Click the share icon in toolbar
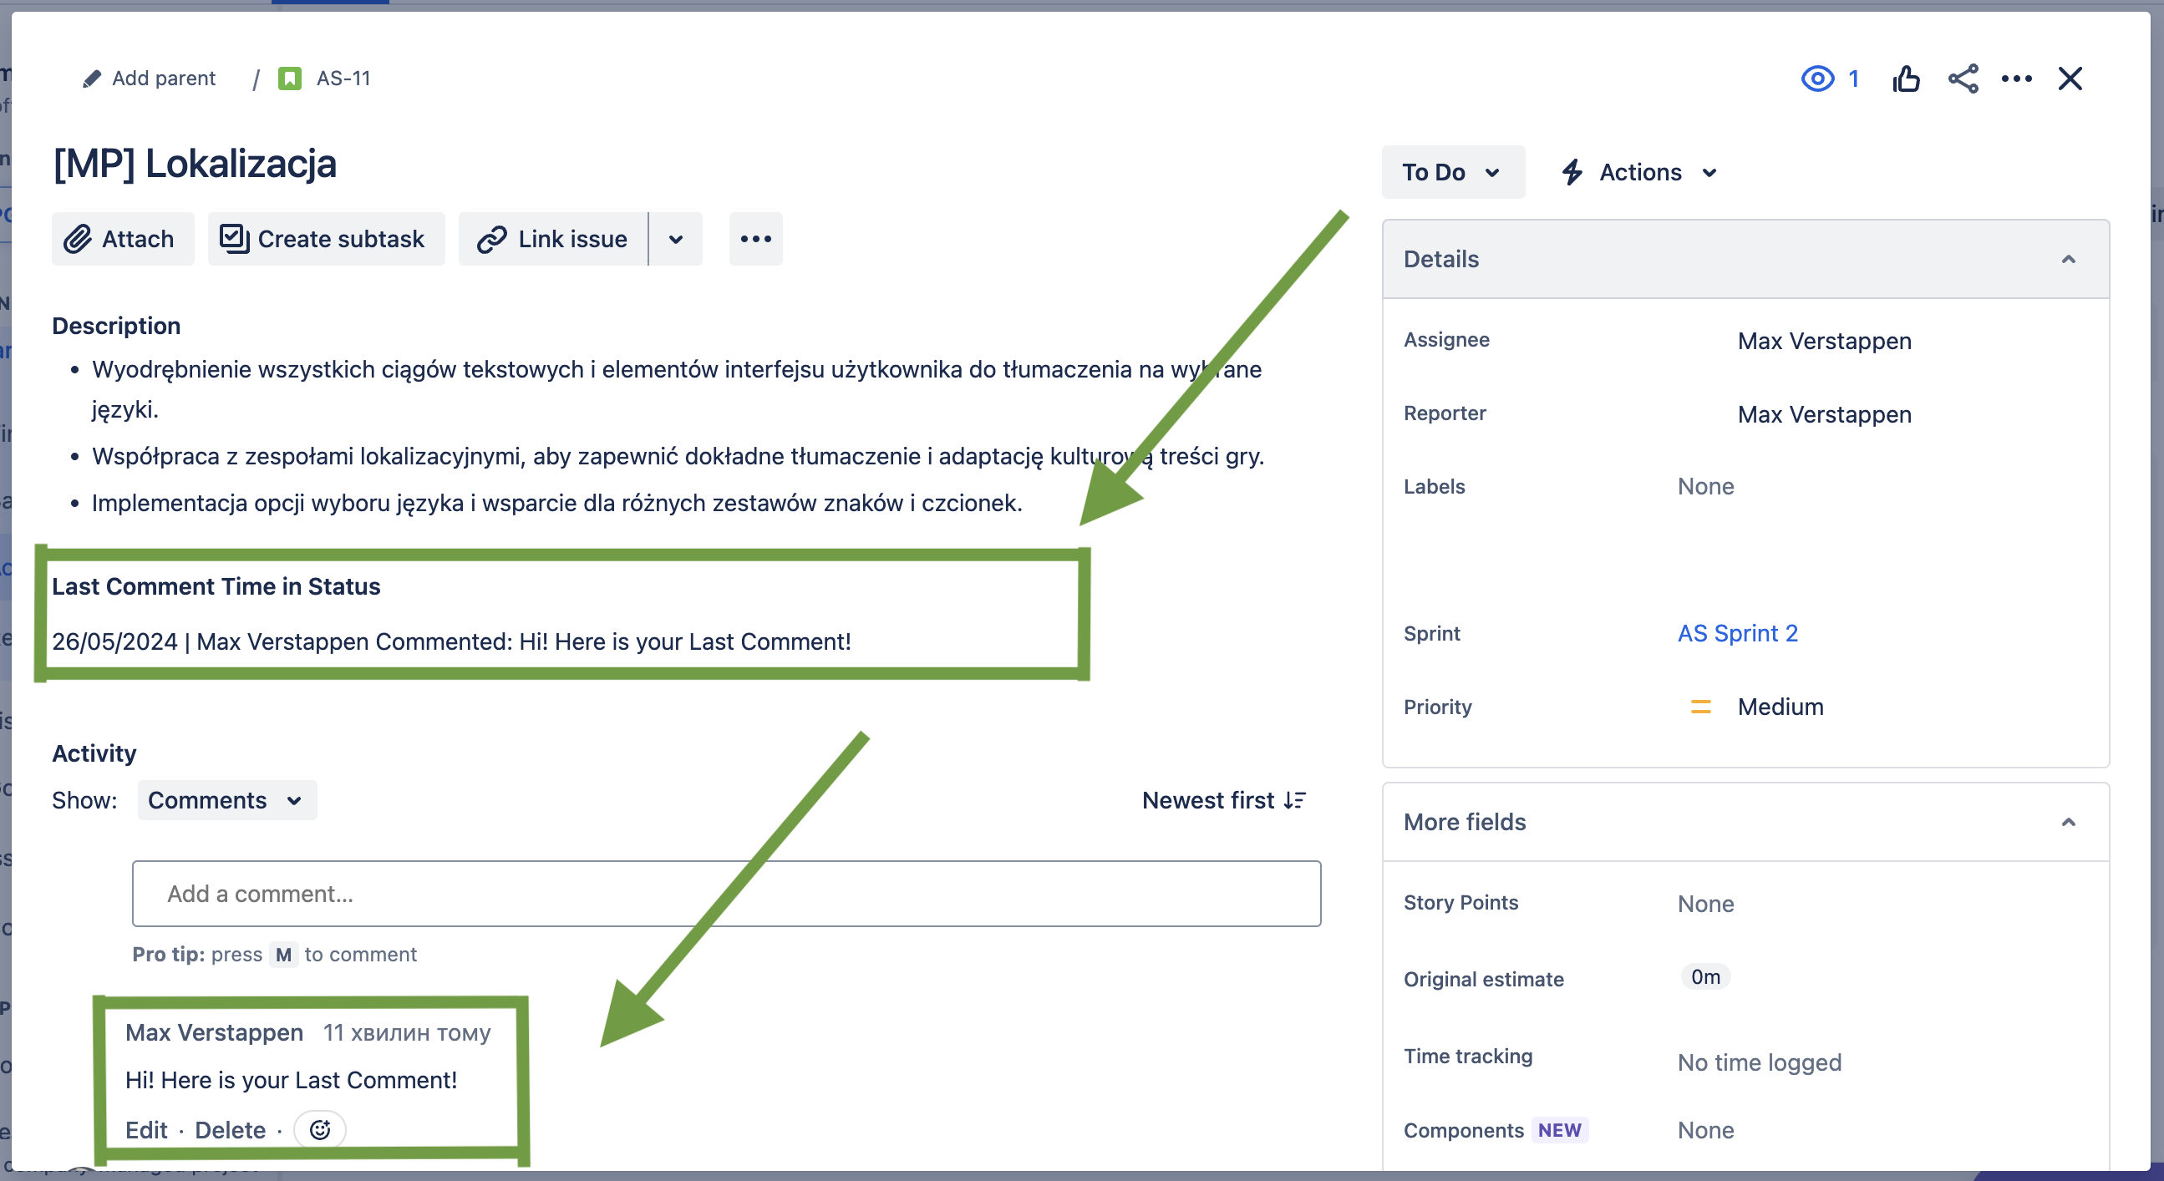The height and width of the screenshot is (1181, 2164). click(x=1960, y=80)
